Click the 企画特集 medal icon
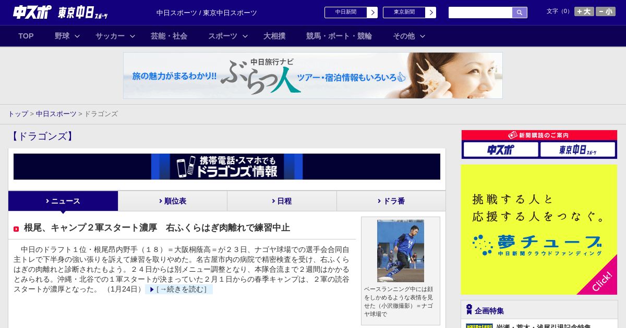This screenshot has height=328, width=626. click(469, 310)
